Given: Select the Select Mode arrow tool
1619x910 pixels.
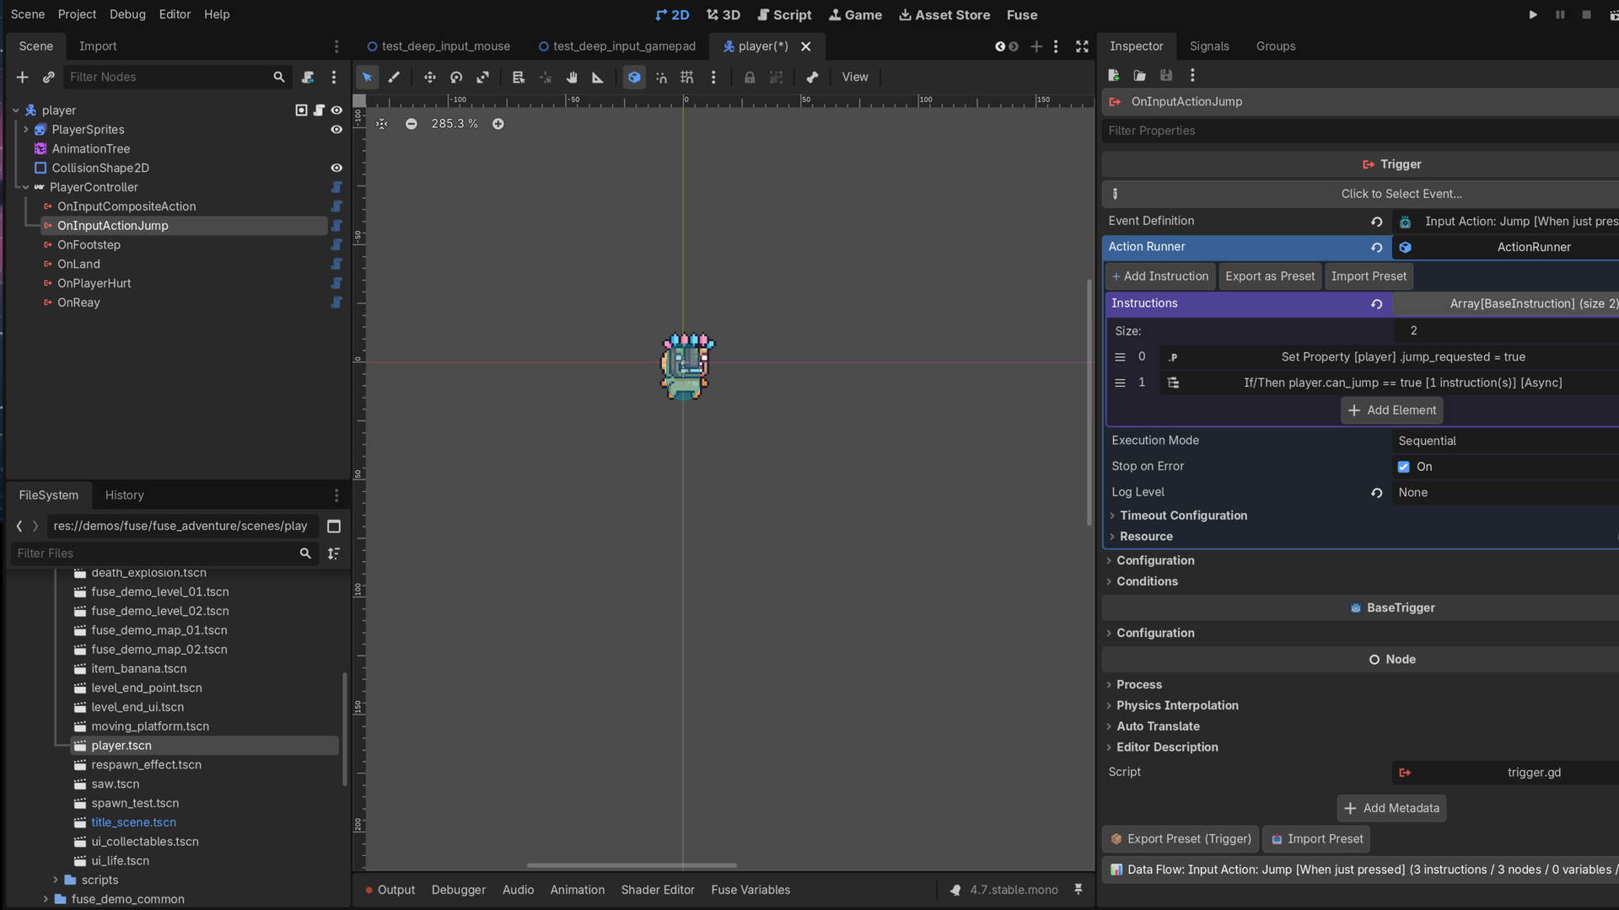Looking at the screenshot, I should pos(367,78).
